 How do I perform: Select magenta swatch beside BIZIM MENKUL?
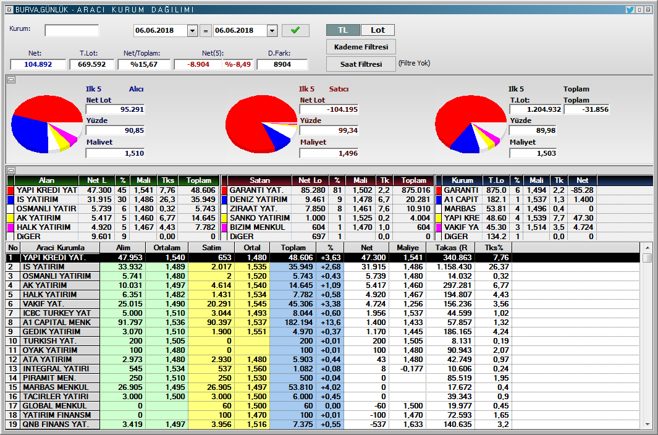click(x=224, y=227)
